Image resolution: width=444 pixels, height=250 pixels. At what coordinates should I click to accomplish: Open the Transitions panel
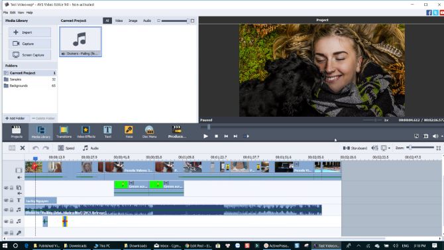coord(64,132)
